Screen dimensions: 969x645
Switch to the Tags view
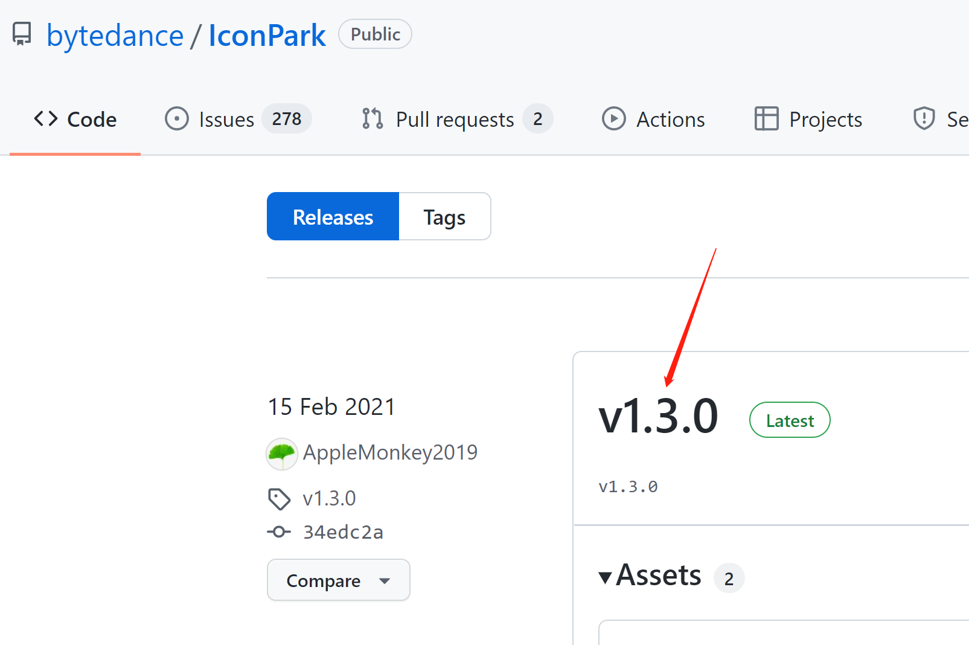coord(444,216)
